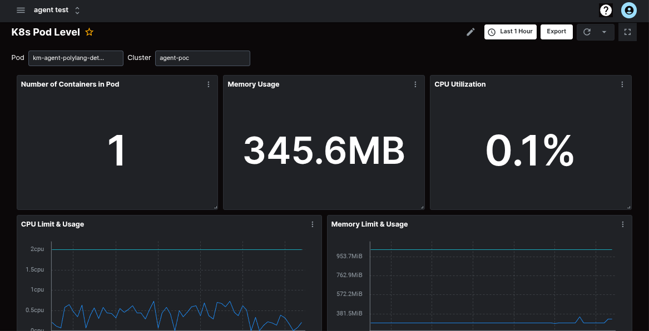
Task: Enter kiosk fullscreen mode
Action: point(627,32)
